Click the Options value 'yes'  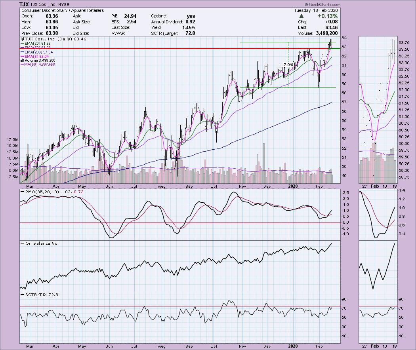191,16
